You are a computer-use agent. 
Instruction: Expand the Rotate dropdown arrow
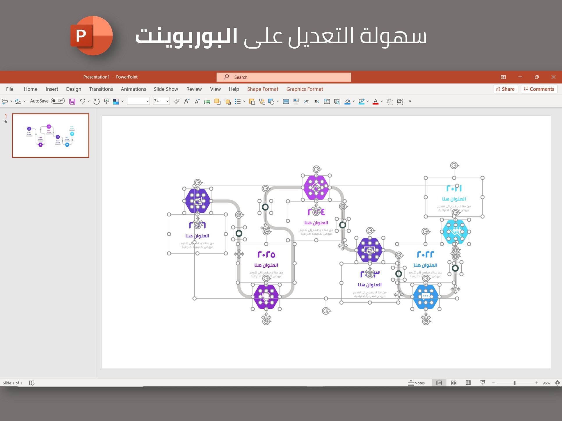[25, 101]
